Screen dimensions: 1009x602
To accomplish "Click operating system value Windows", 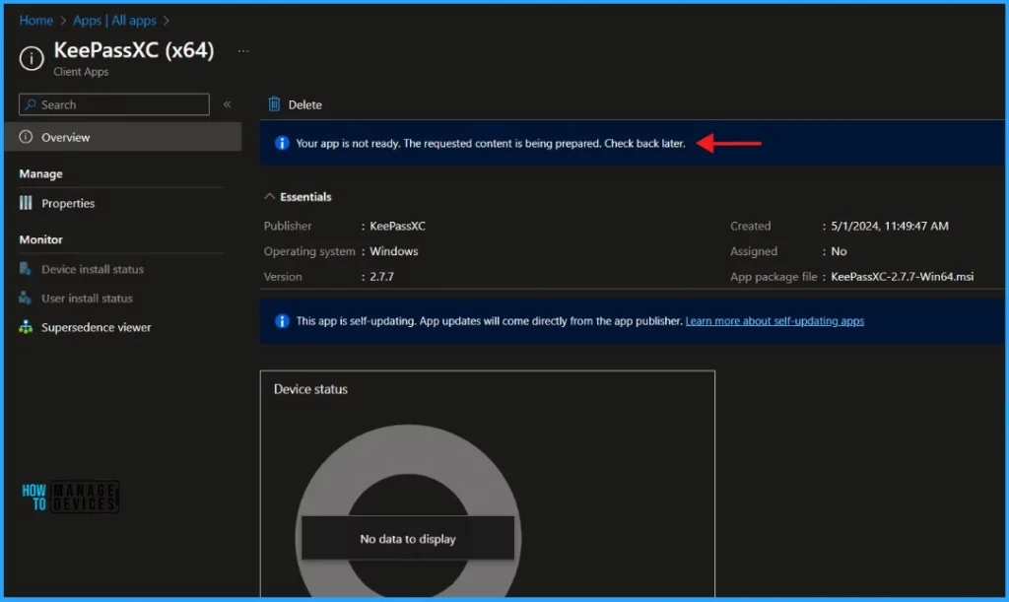I will 394,251.
